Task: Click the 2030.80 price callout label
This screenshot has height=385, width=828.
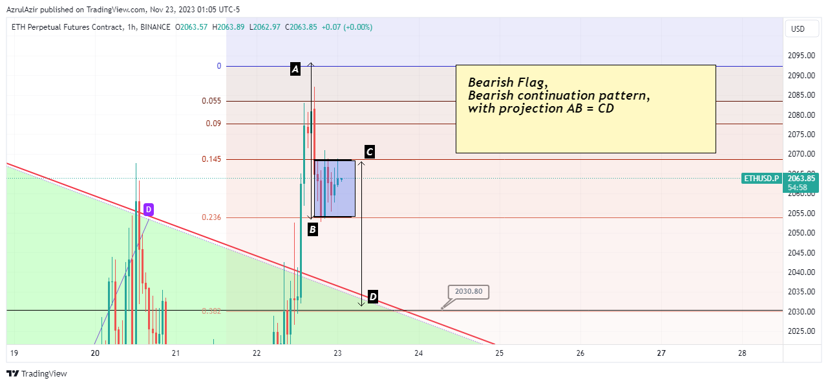Action: click(469, 292)
